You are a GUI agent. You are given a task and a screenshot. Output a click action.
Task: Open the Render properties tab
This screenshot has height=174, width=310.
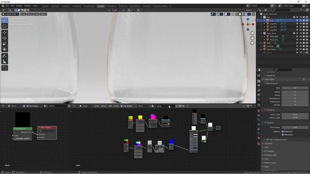point(259,81)
